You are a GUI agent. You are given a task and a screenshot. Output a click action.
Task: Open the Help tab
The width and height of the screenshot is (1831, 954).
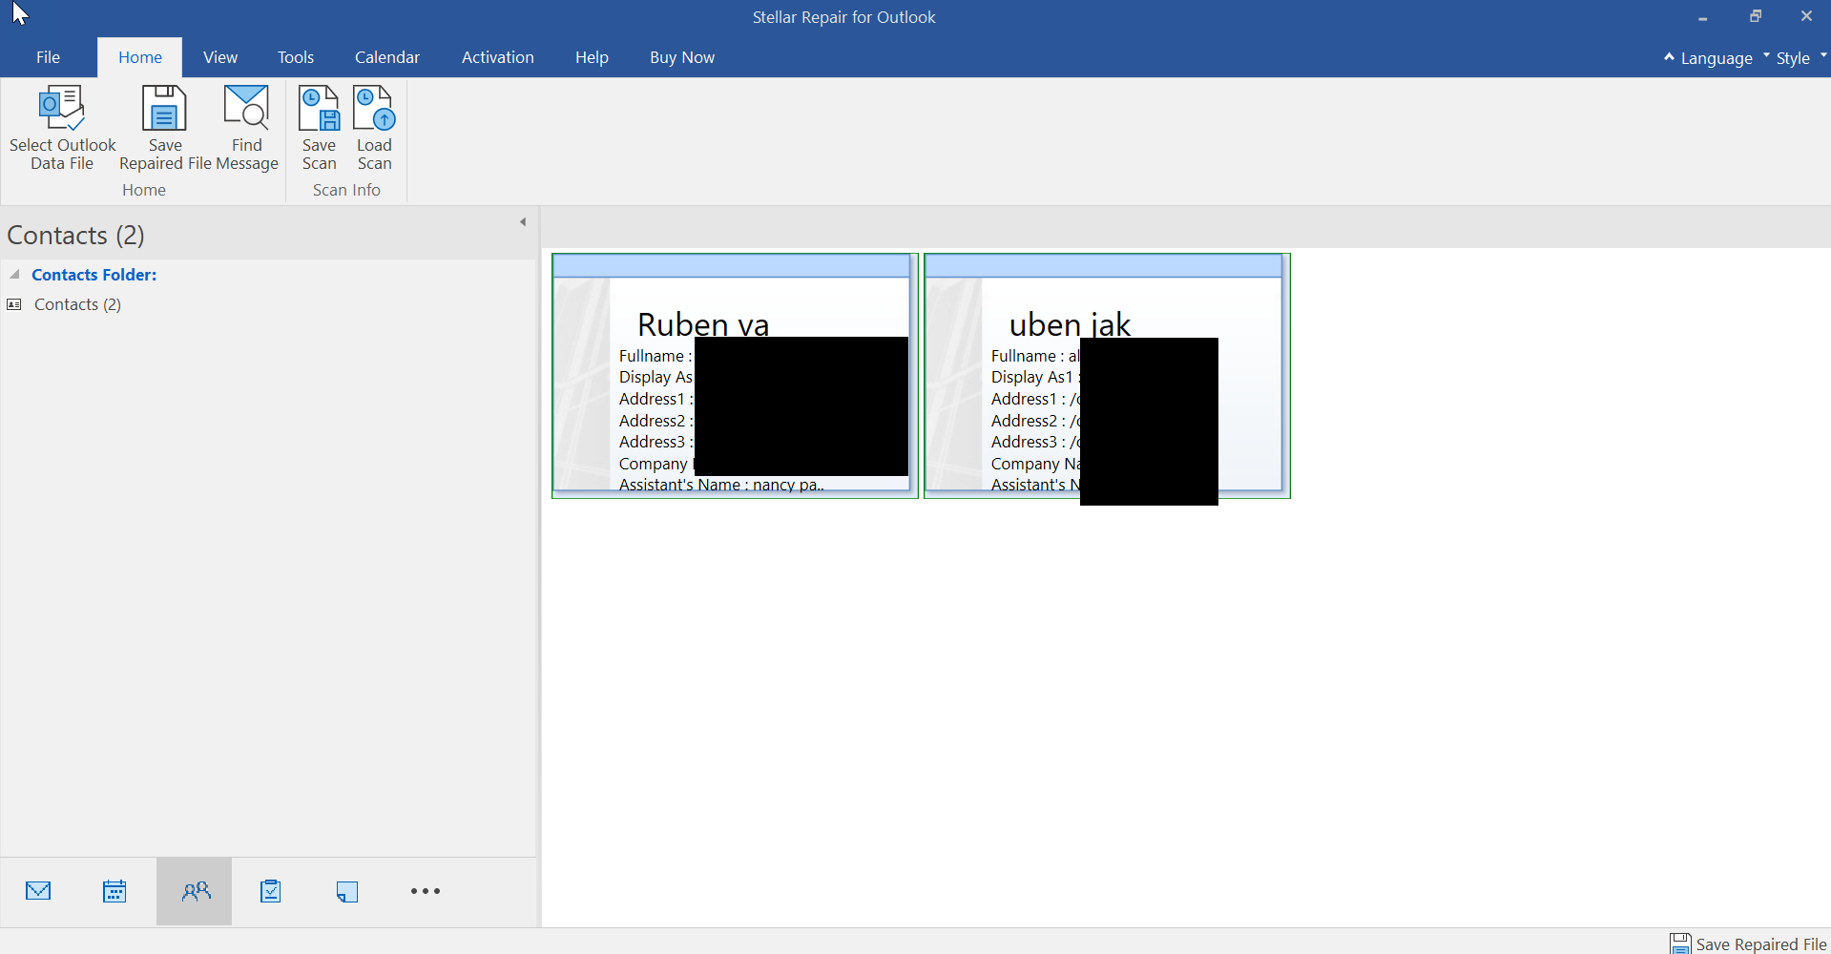pos(592,57)
